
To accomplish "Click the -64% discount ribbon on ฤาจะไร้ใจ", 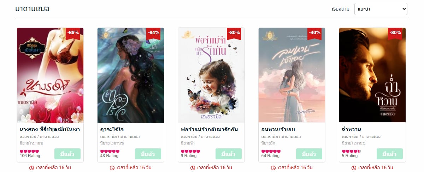I will (x=154, y=33).
